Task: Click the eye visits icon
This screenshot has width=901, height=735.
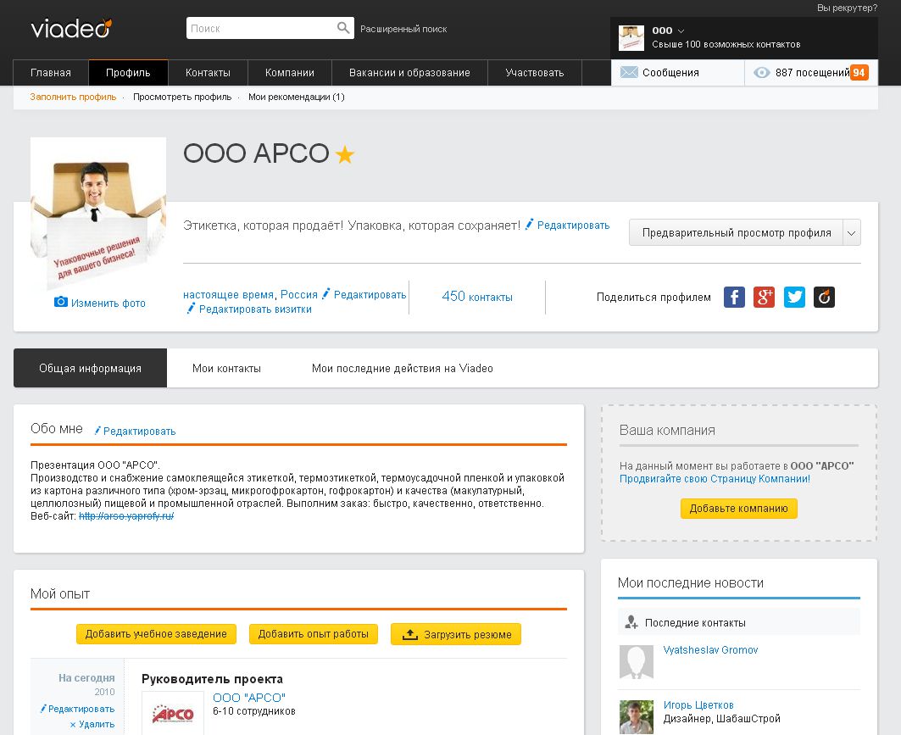Action: (x=761, y=72)
